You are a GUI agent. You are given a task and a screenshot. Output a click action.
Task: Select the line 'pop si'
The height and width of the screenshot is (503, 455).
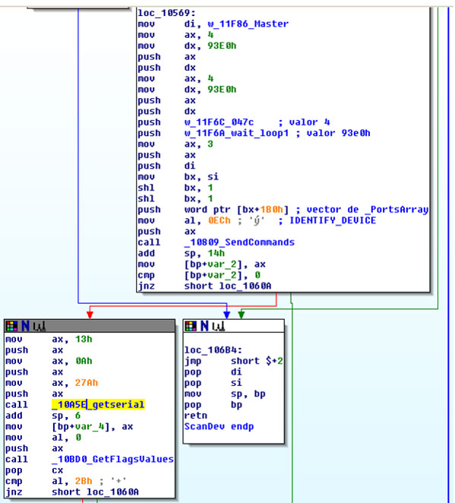(x=213, y=383)
